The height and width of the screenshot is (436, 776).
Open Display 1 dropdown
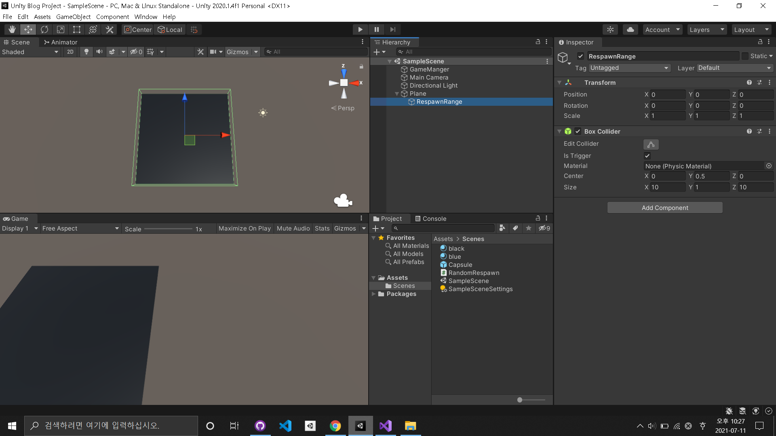[20, 228]
